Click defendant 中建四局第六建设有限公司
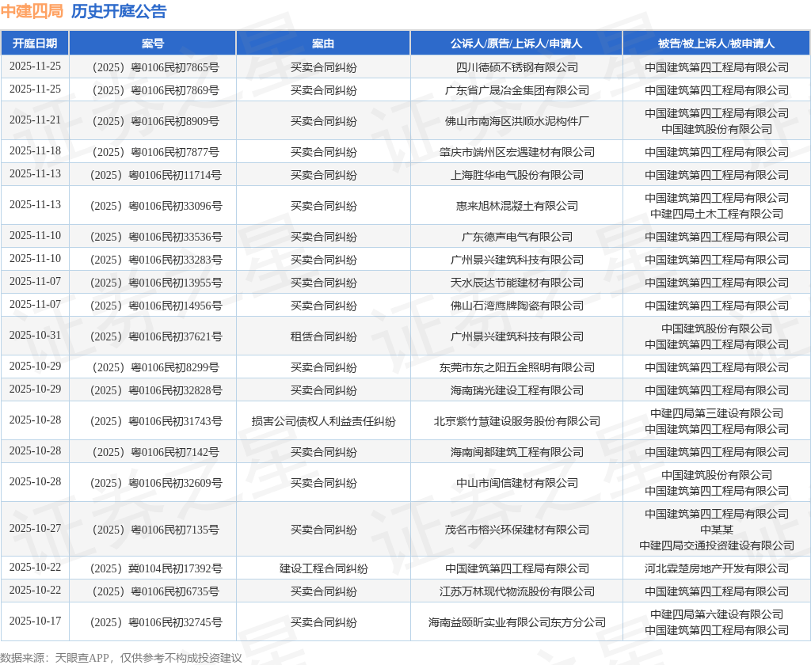The width and height of the screenshot is (811, 665). pyautogui.click(x=716, y=614)
